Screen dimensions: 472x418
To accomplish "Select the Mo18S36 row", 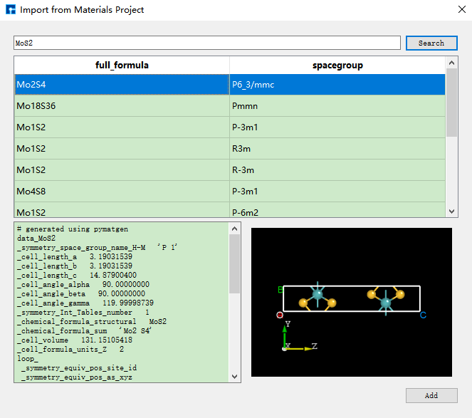I will click(x=122, y=106).
